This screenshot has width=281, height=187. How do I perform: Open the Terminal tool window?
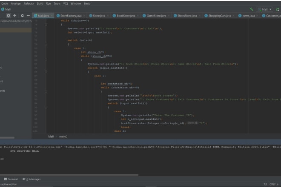[x=11, y=179]
